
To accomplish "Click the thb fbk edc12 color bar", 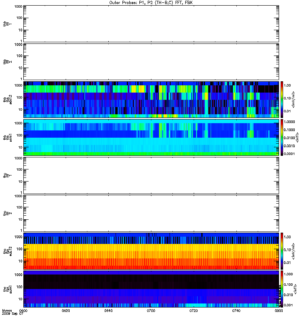I will 282,99.
